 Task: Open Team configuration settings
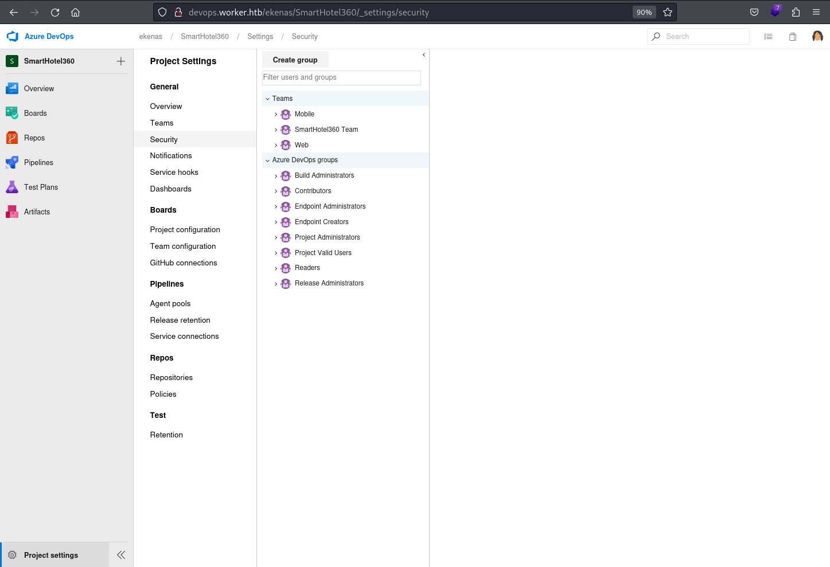pyautogui.click(x=183, y=246)
